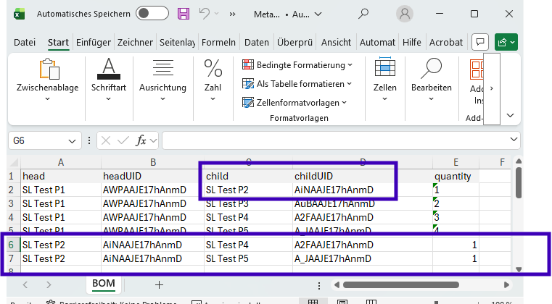Viewport: 552px width, 304px height.
Task: Toggle the Automatisches Speichern switch
Action: [x=152, y=14]
